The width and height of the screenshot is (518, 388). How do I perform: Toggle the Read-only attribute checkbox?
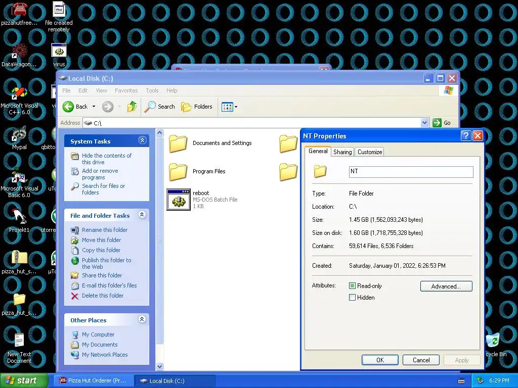[352, 286]
